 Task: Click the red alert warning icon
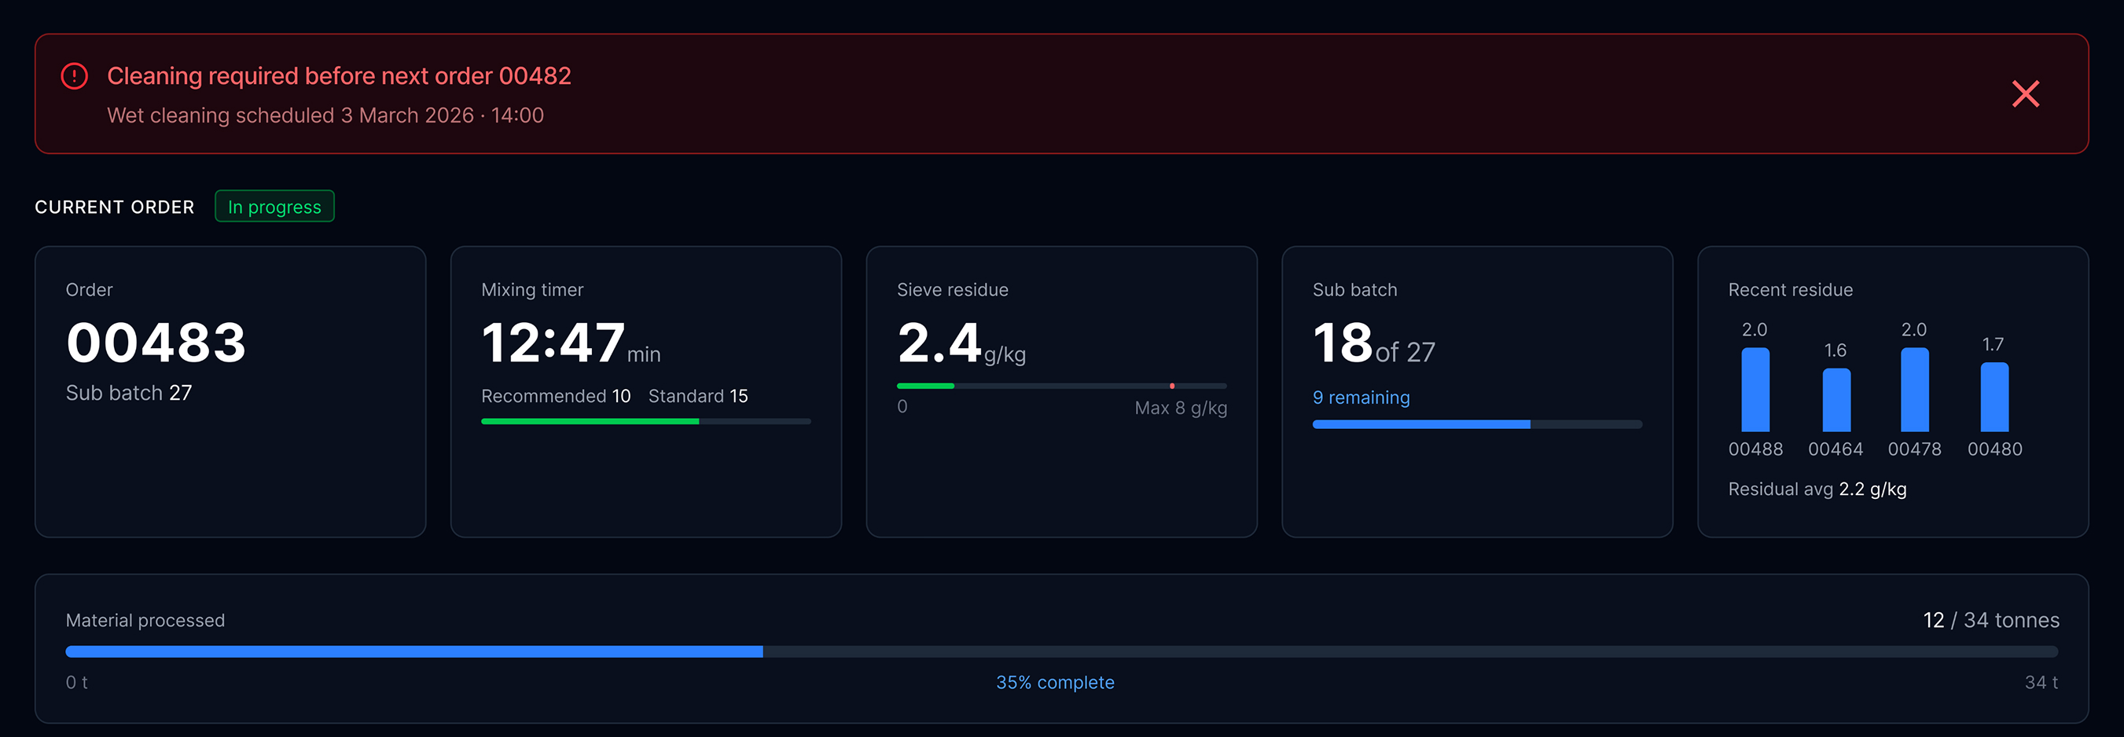tap(74, 76)
